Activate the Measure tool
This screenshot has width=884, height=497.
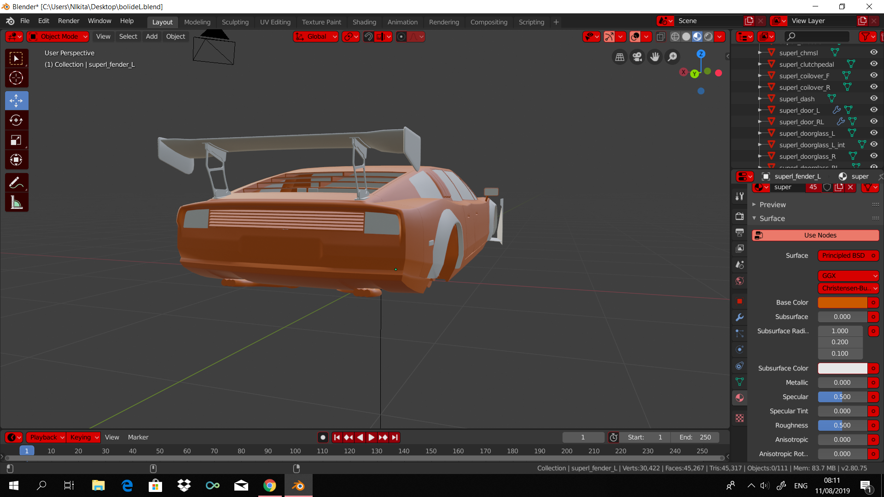(x=16, y=203)
